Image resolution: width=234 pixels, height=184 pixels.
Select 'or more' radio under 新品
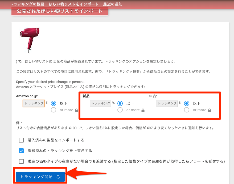pos(120,110)
